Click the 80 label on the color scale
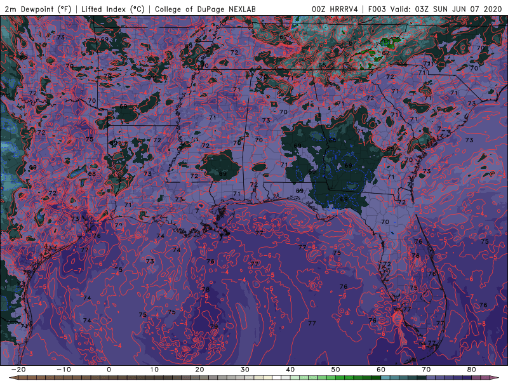Viewport: 508px width, 381px height. click(x=472, y=370)
